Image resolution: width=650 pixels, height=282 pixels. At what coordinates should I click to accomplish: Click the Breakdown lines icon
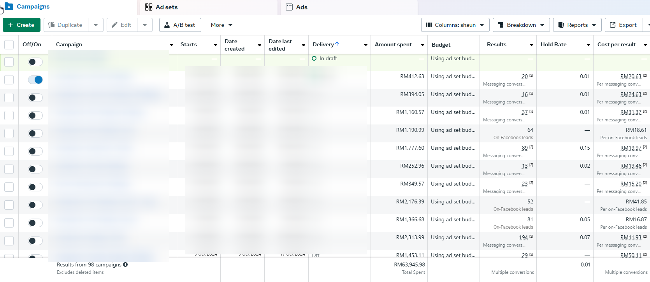point(501,25)
